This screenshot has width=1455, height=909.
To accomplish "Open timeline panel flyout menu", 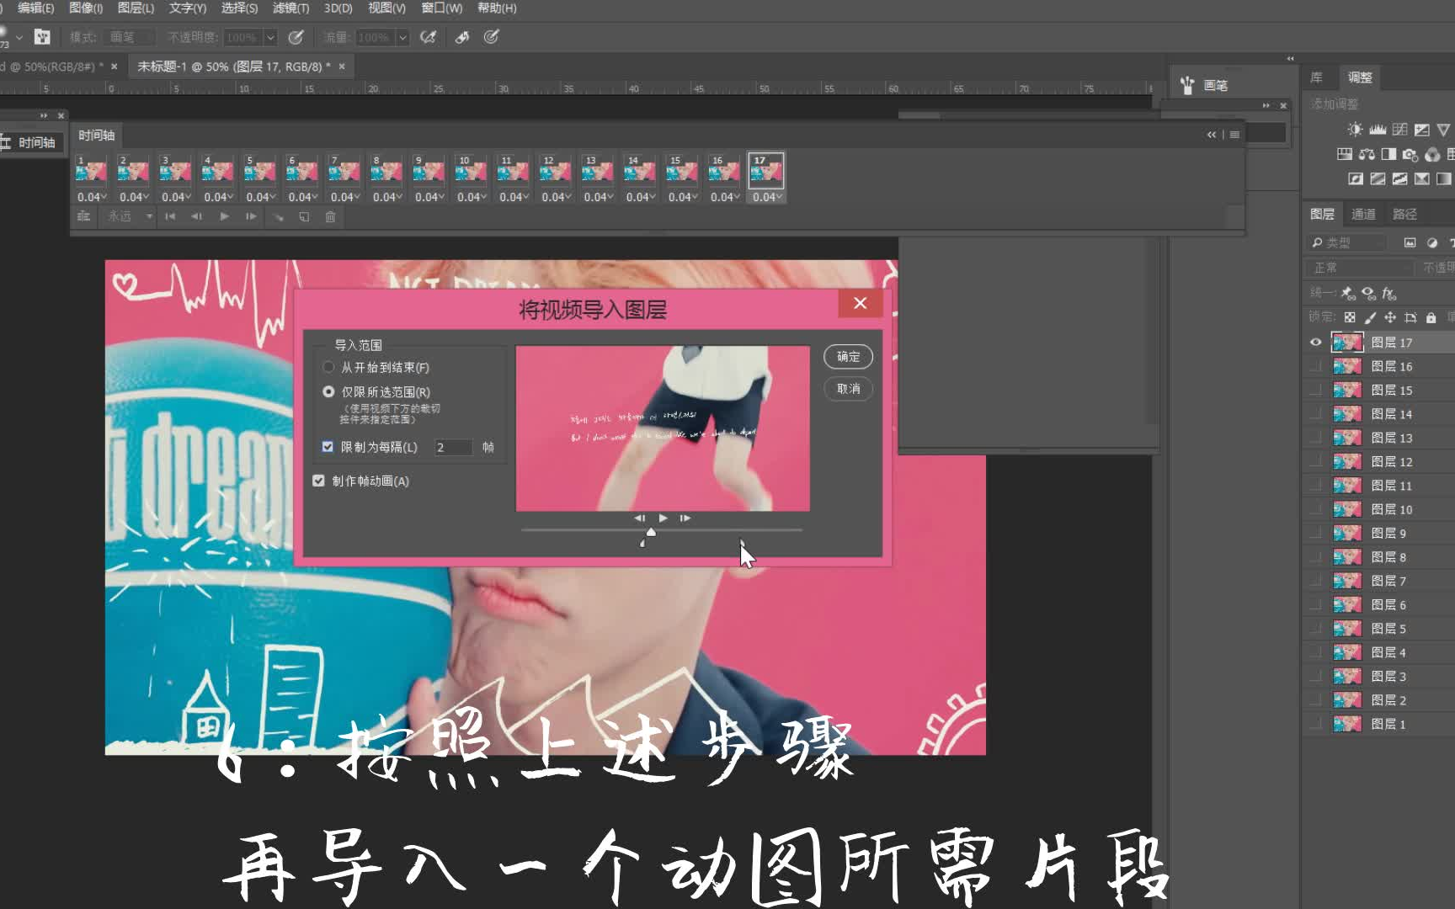I will tap(1234, 135).
